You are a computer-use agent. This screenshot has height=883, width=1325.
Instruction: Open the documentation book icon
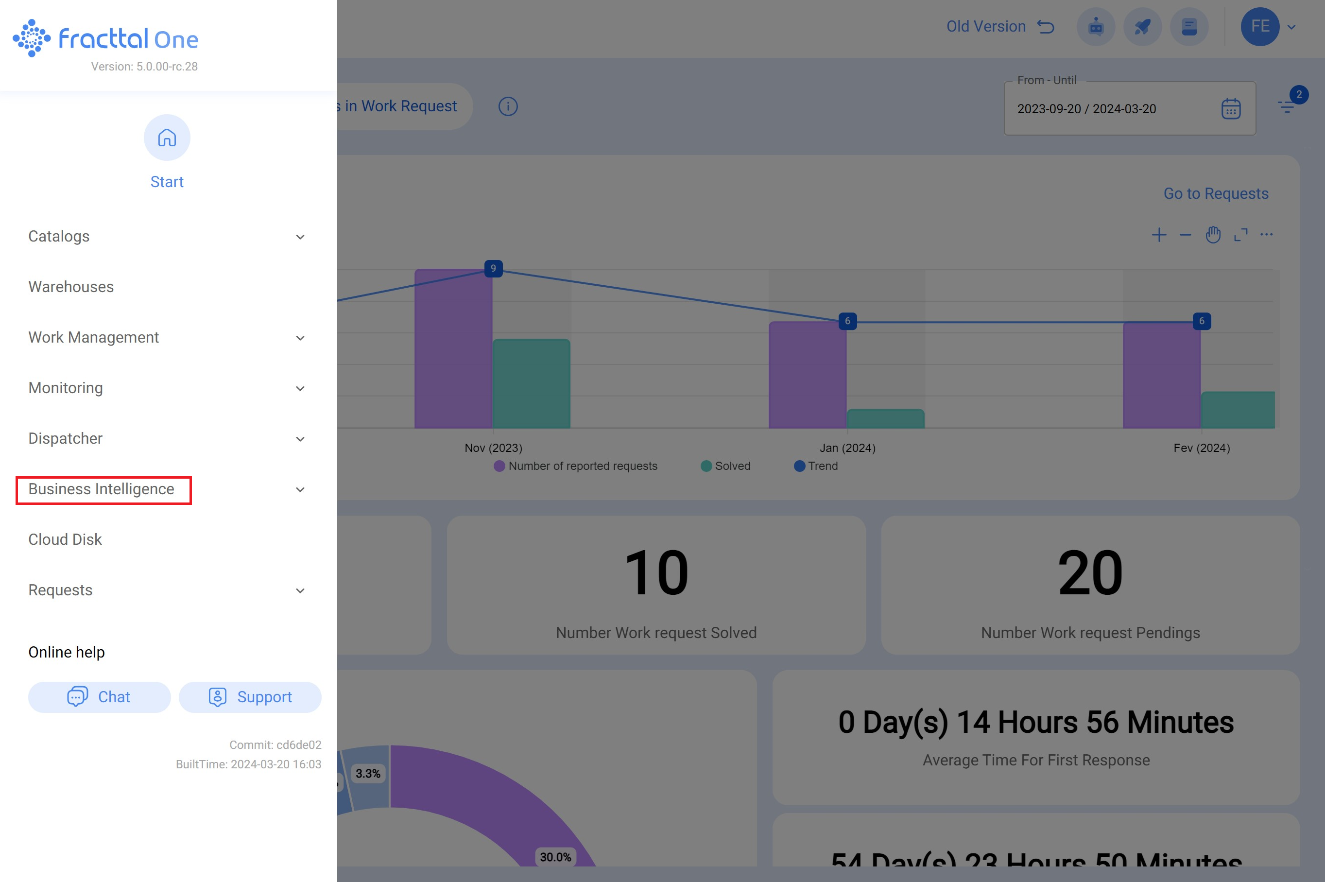[x=1189, y=26]
